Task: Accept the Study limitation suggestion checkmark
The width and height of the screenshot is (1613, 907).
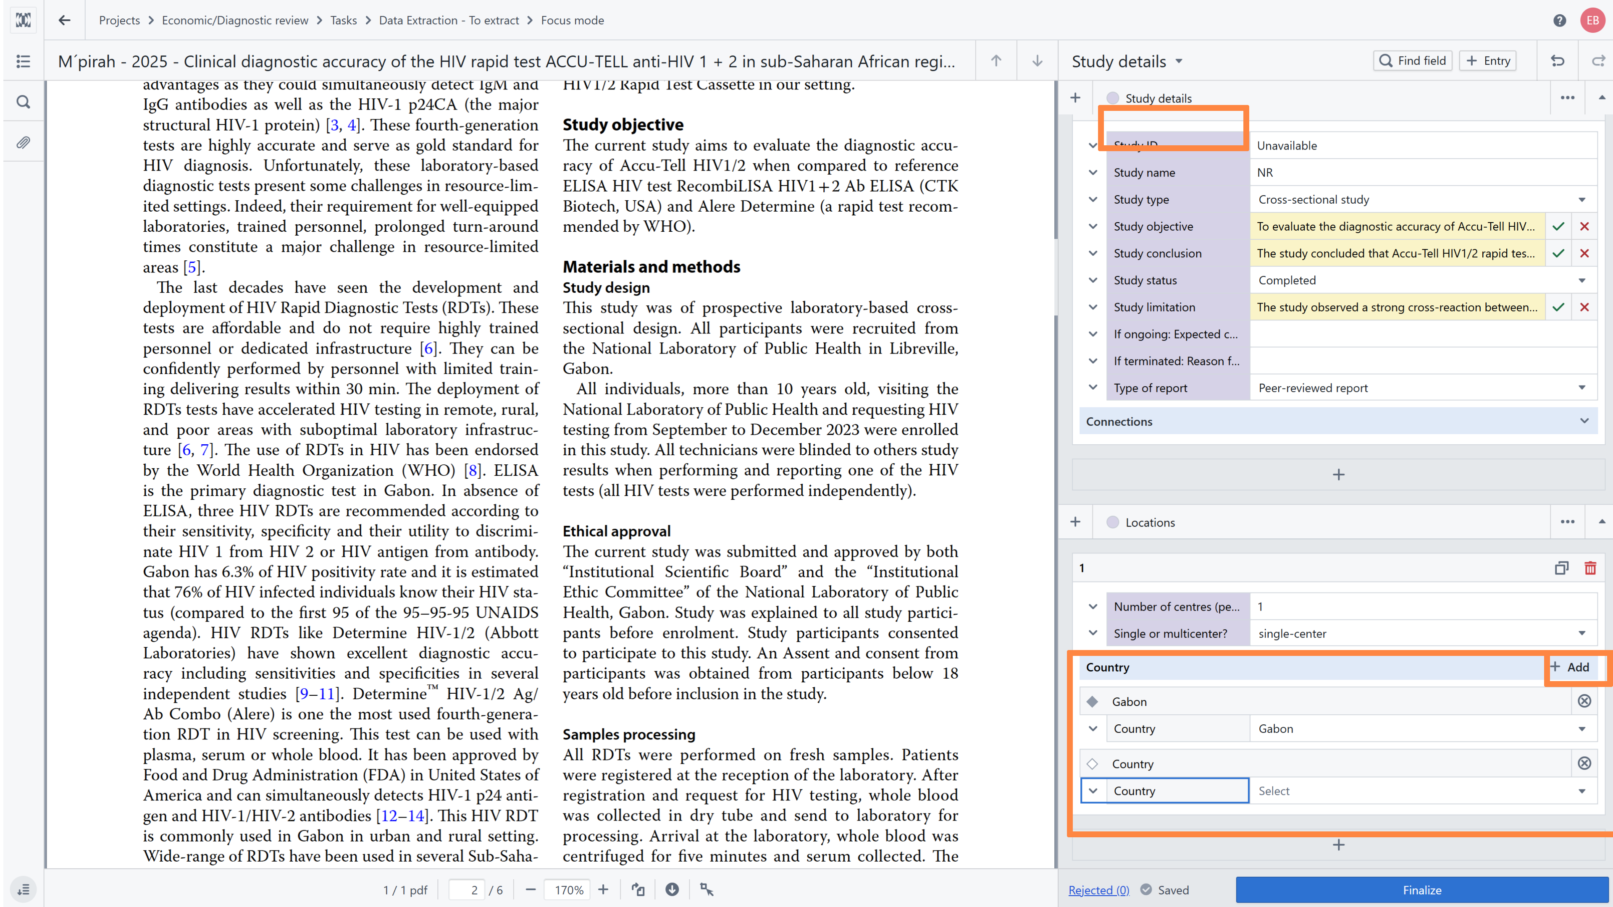Action: (1558, 307)
